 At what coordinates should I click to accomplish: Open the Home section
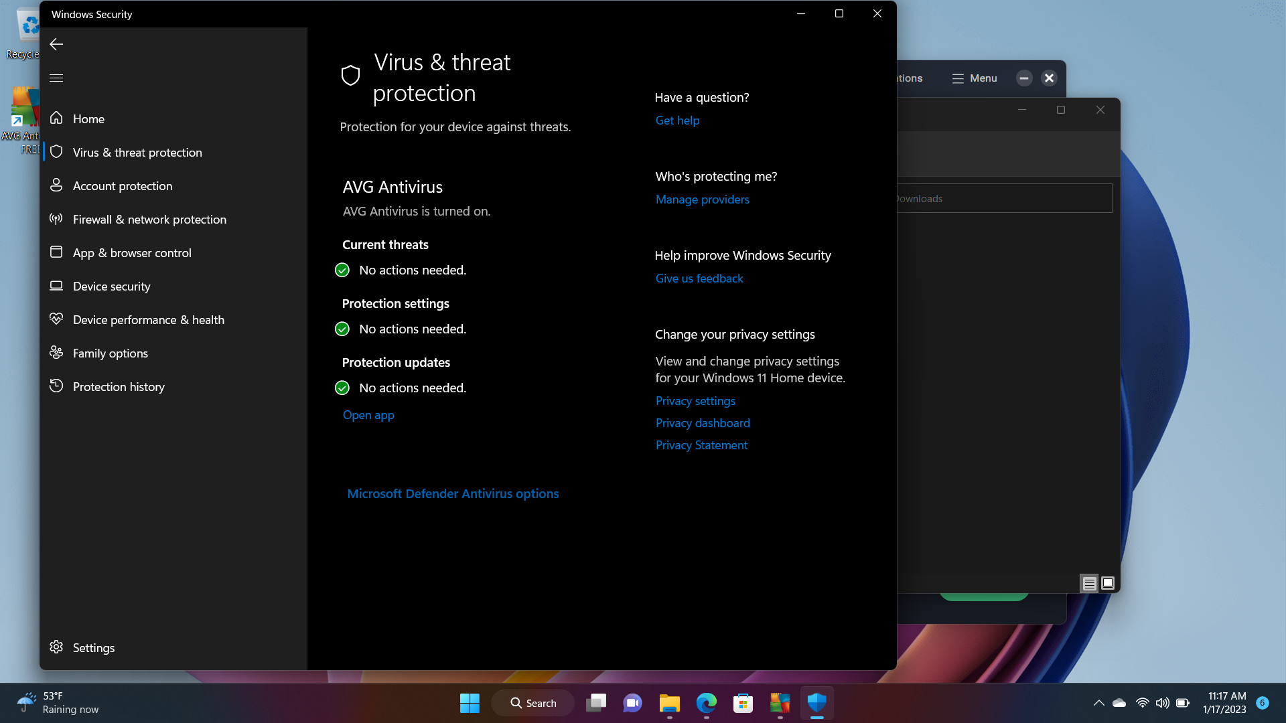[x=88, y=118]
